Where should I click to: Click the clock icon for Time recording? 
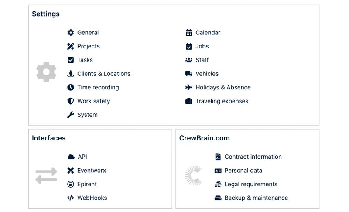click(71, 87)
